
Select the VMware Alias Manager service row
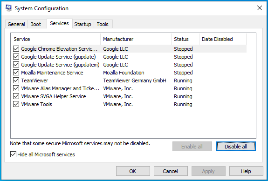coord(130,88)
